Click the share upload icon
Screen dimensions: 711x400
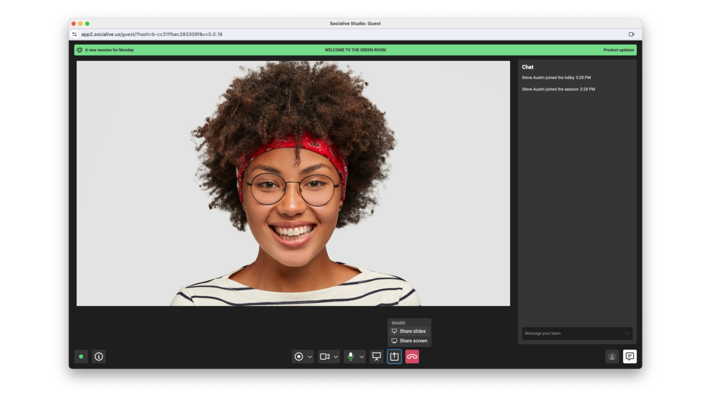click(394, 357)
